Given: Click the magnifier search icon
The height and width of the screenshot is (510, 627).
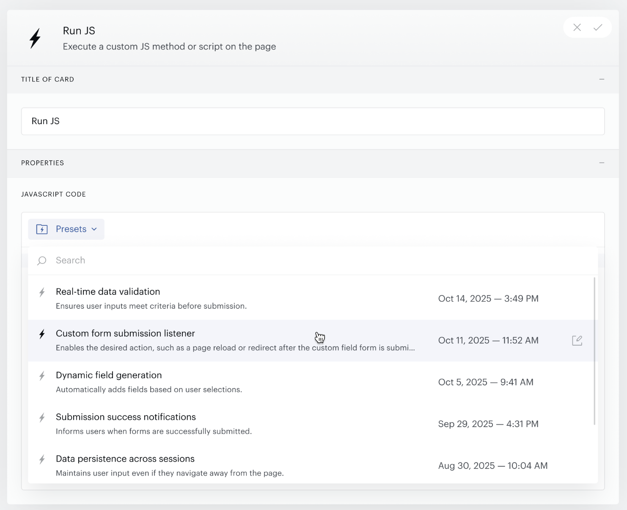Looking at the screenshot, I should 41,261.
